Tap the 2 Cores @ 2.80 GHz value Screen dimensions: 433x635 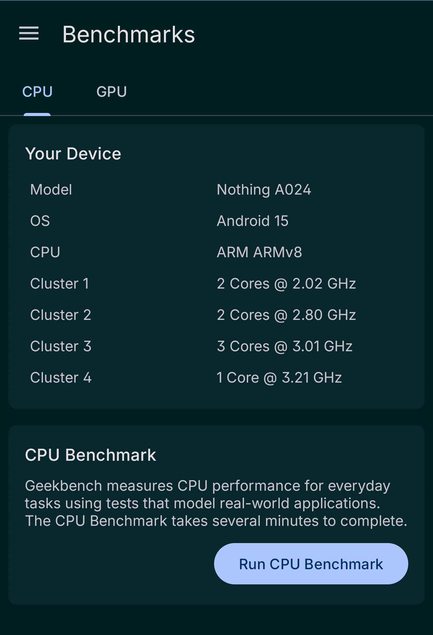point(286,315)
